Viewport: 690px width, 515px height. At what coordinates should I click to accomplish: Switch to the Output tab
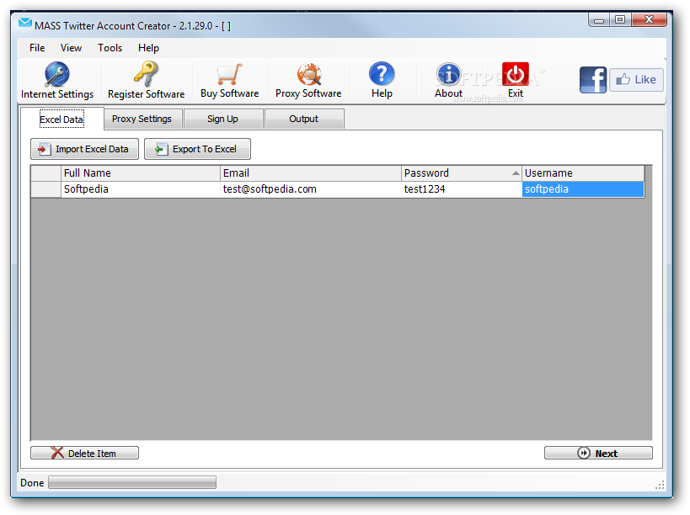(x=303, y=119)
